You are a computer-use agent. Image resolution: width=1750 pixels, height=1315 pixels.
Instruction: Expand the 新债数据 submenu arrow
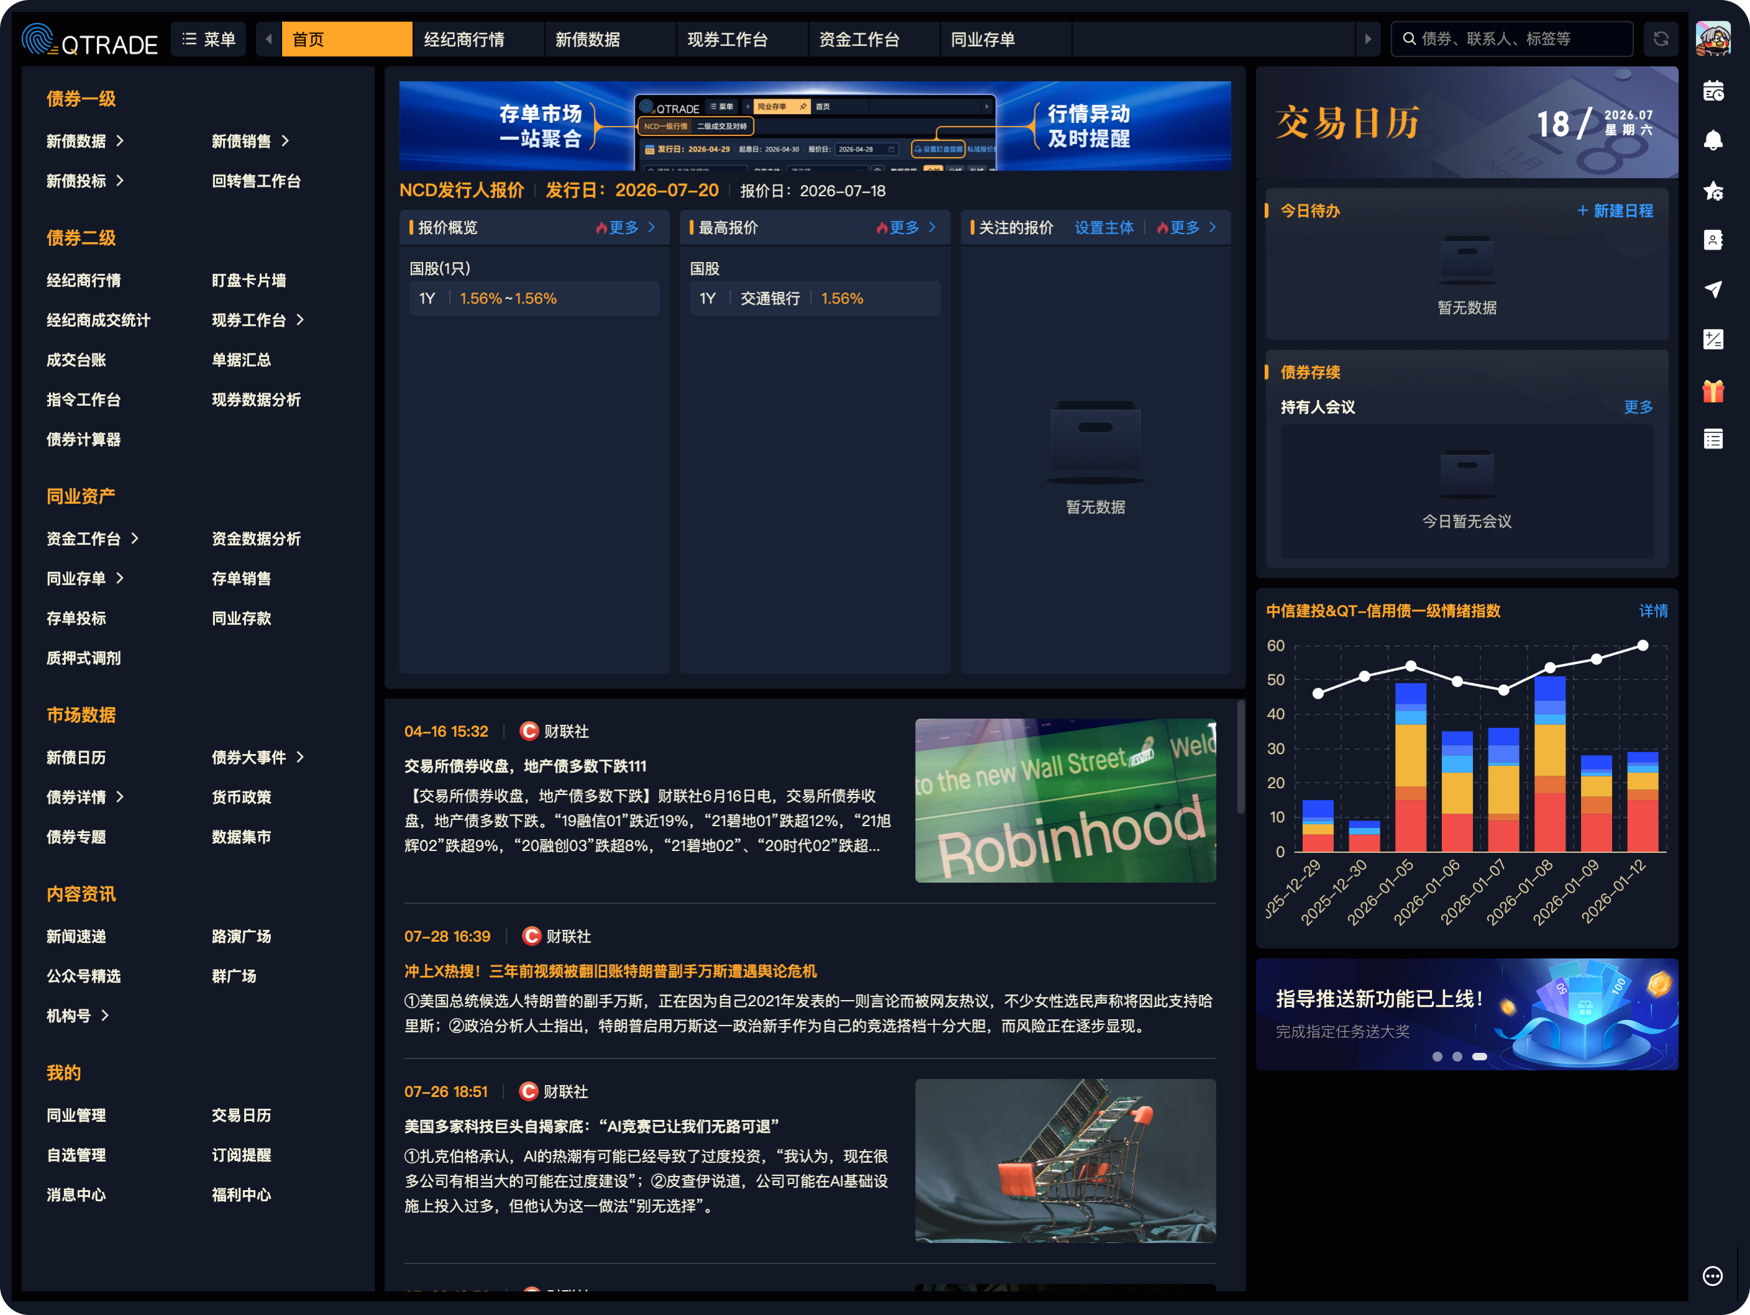click(121, 141)
